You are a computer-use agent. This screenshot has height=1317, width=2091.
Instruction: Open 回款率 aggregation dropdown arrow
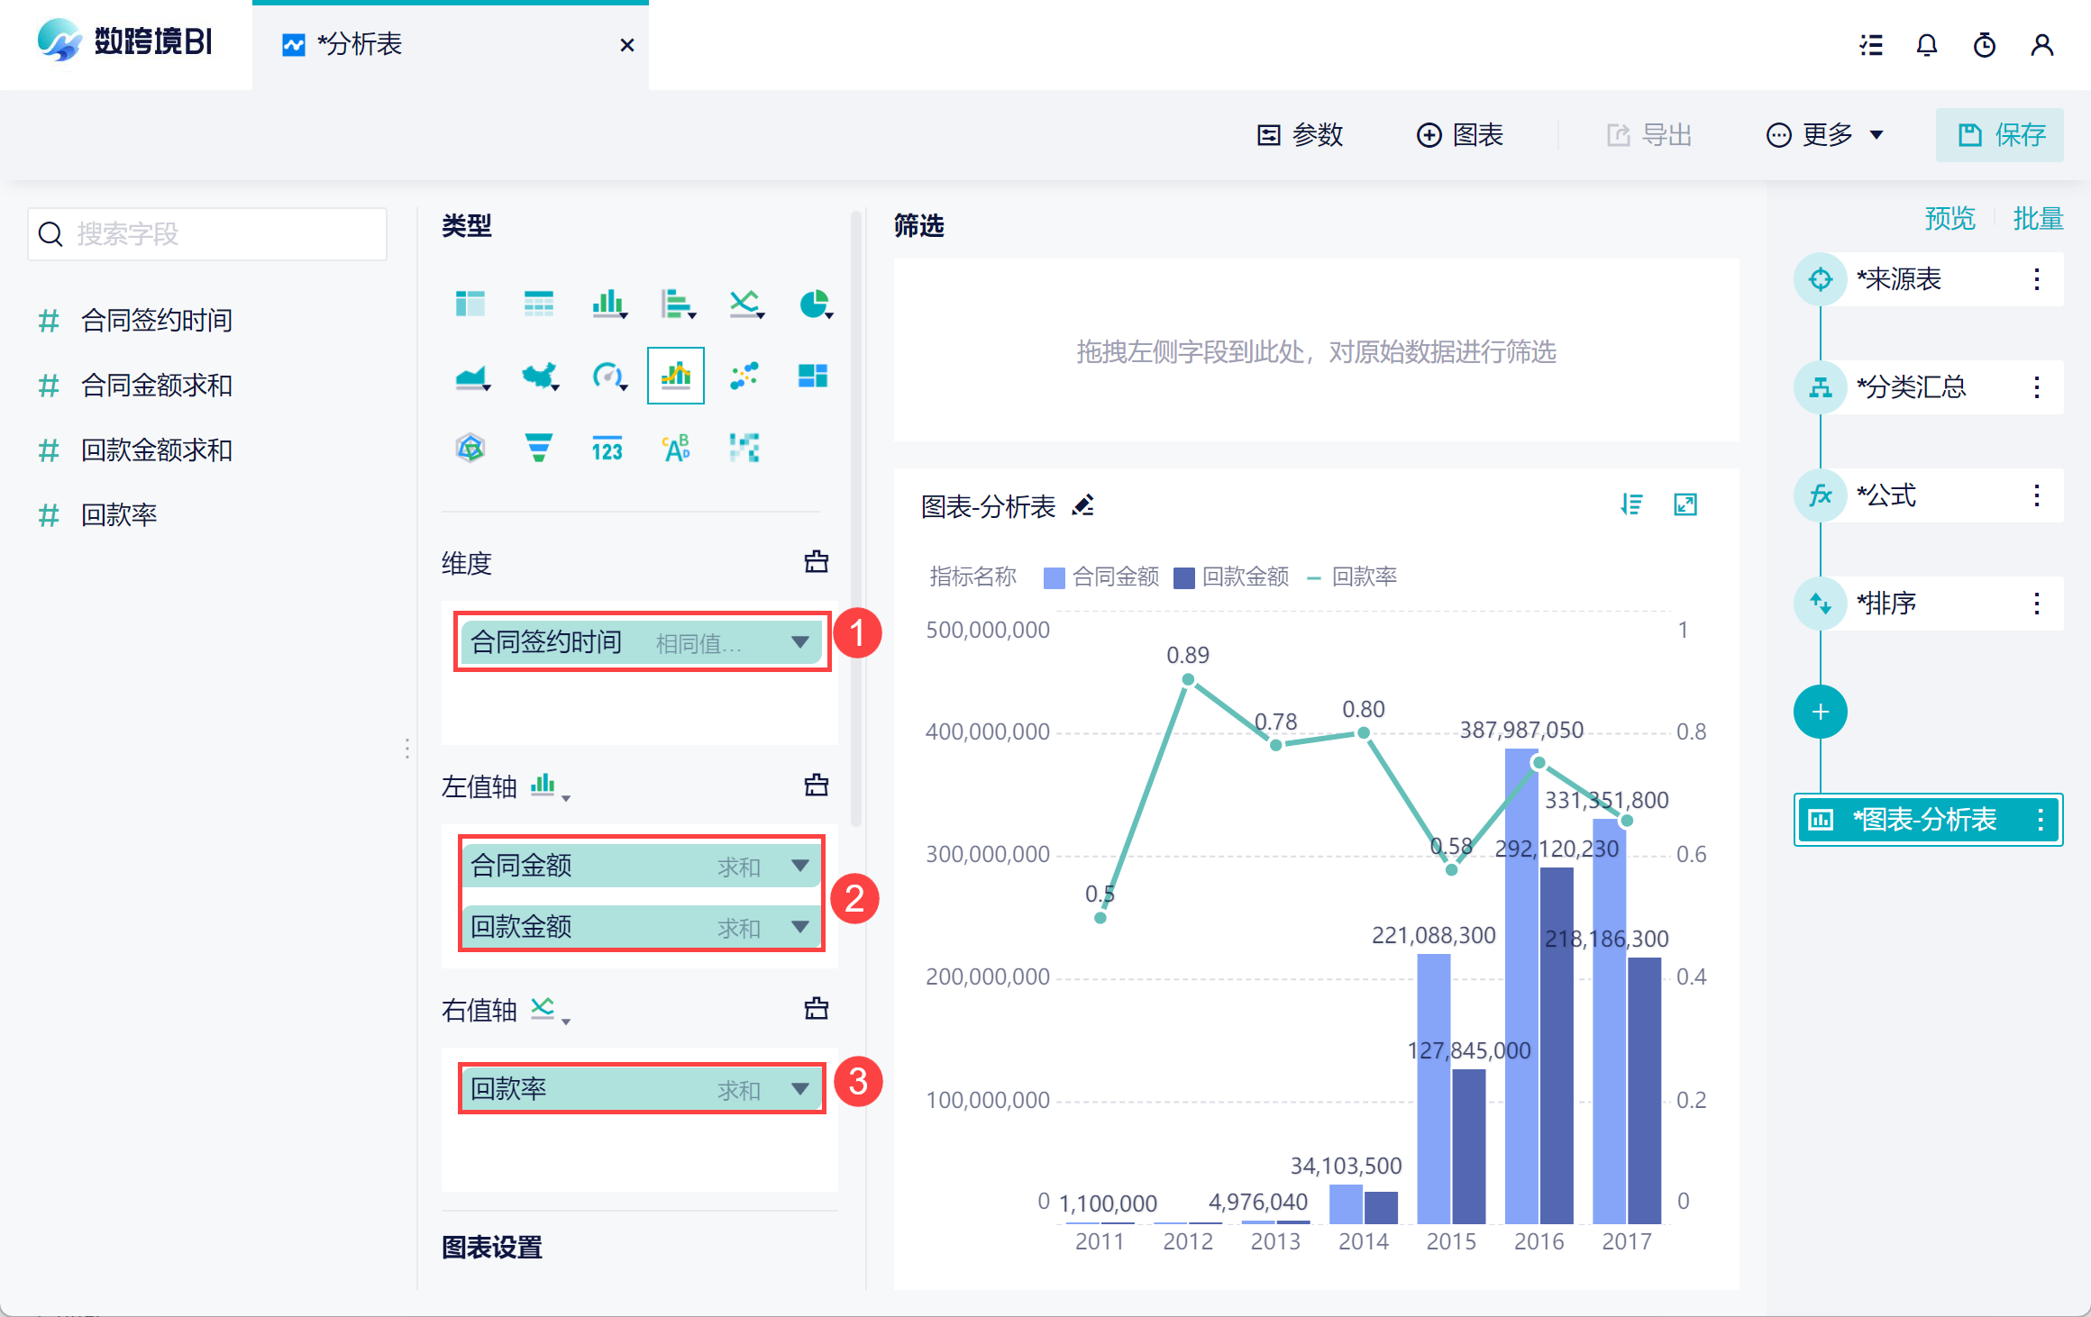799,1088
